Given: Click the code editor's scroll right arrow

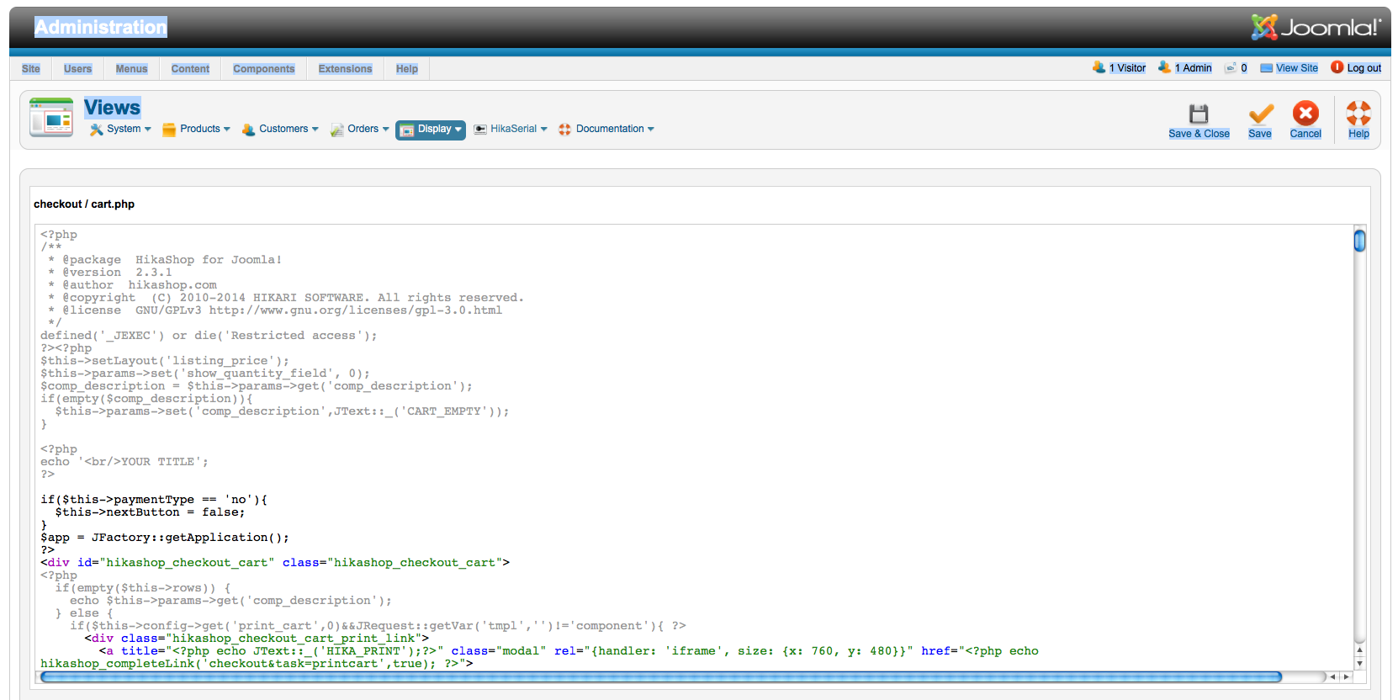Looking at the screenshot, I should 1346,676.
